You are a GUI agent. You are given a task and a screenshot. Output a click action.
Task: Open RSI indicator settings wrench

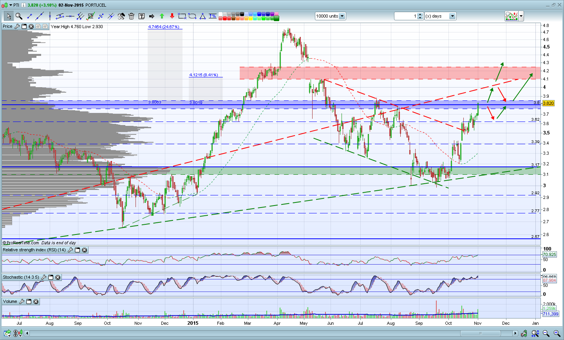point(70,250)
